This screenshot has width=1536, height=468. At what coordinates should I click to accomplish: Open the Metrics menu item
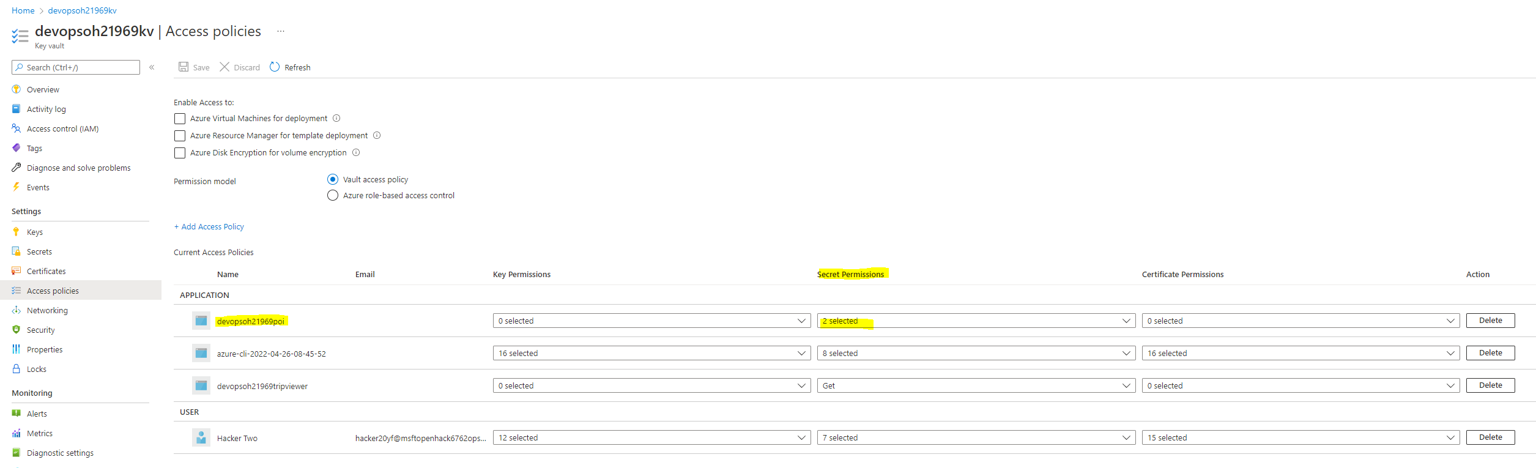point(81,433)
